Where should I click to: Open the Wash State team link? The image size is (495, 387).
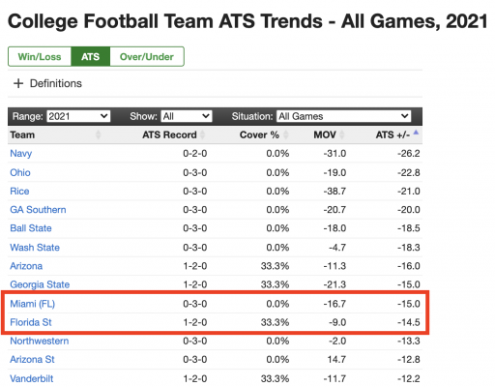pyautogui.click(x=35, y=248)
